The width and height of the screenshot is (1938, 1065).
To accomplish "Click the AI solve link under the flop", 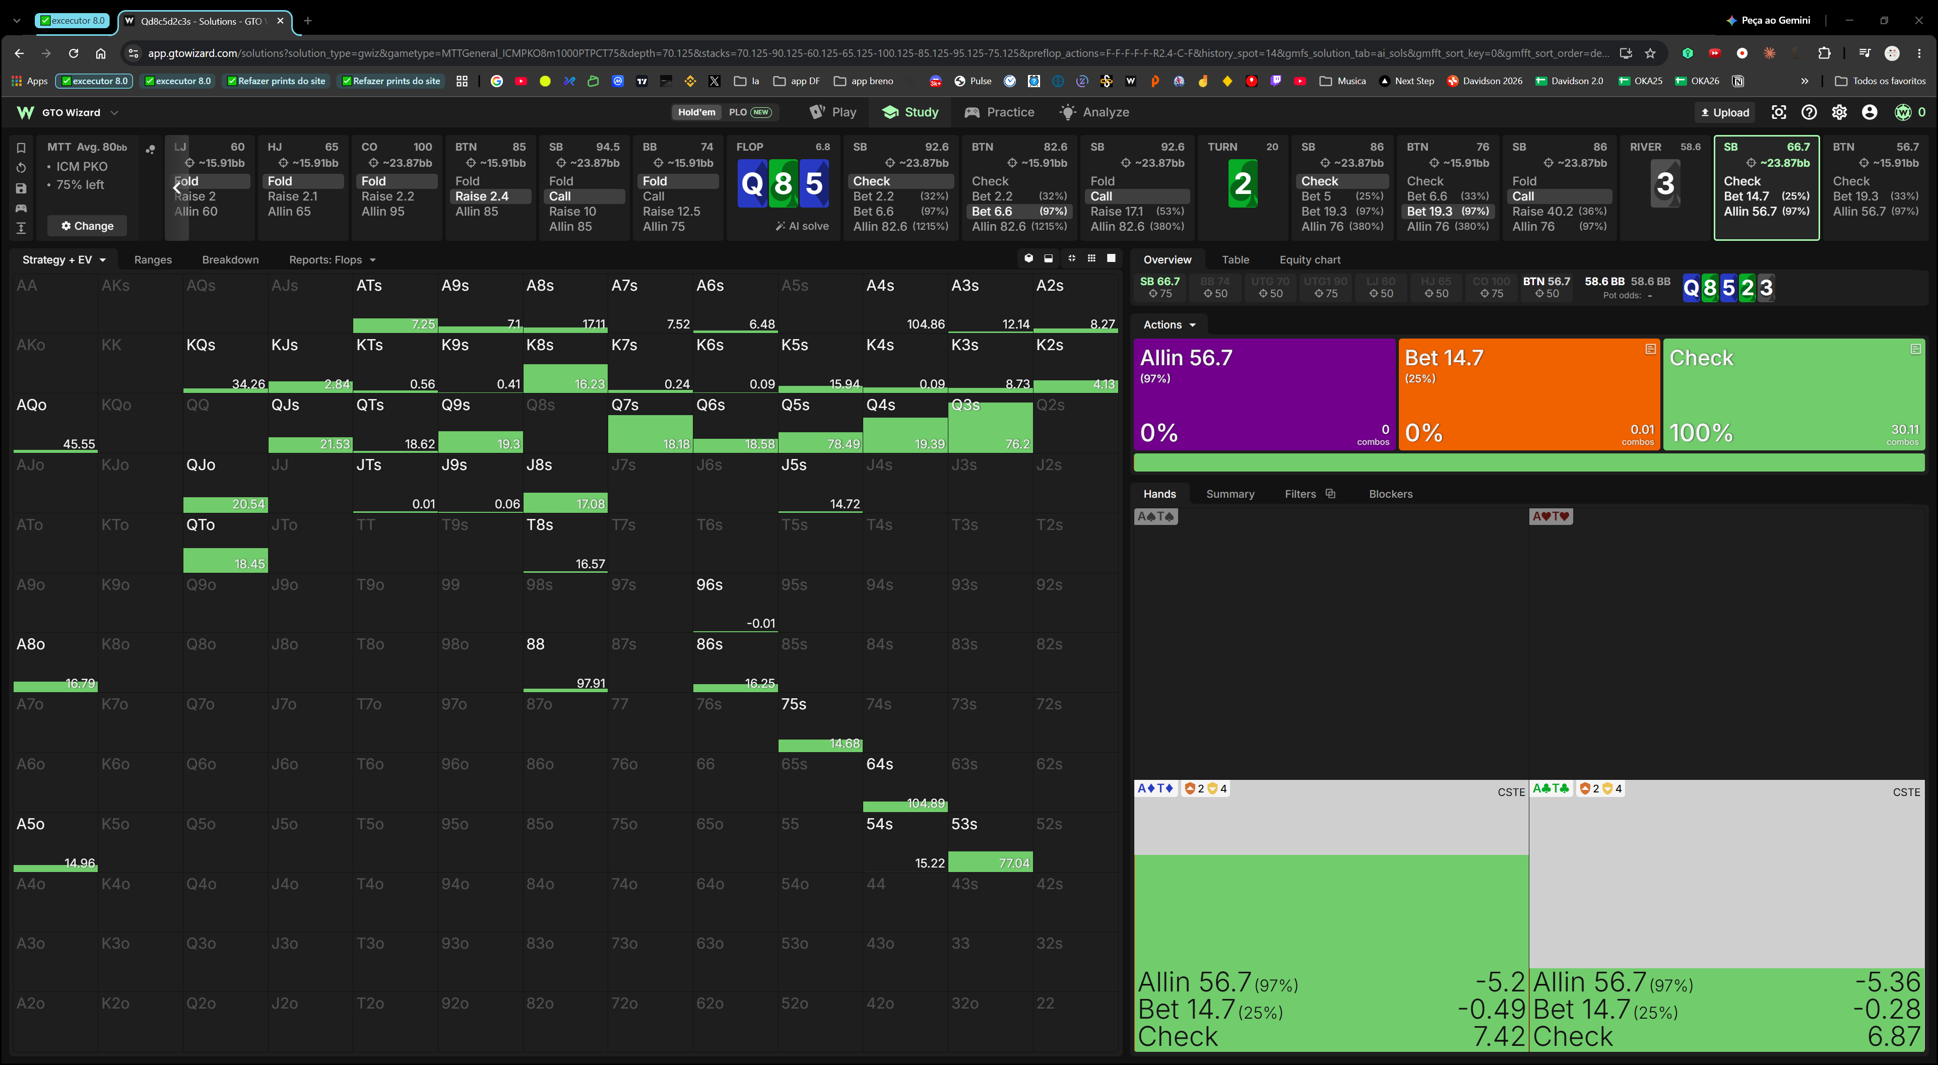I will (802, 226).
